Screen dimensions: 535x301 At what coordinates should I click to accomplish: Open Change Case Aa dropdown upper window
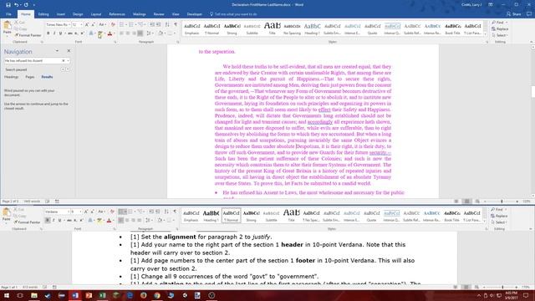click(x=102, y=24)
